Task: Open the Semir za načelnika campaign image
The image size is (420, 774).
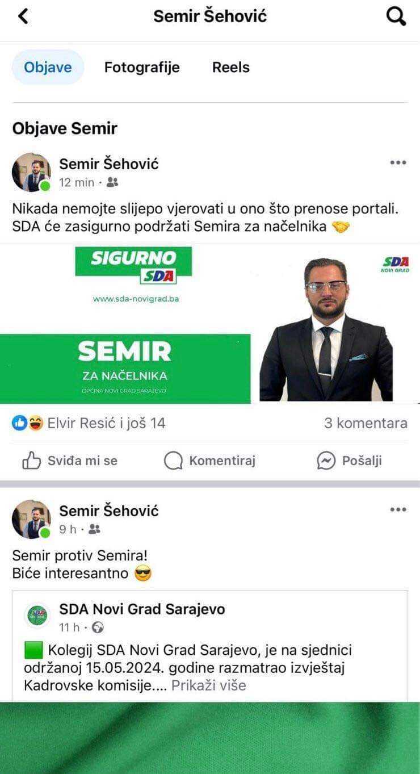Action: click(x=210, y=324)
